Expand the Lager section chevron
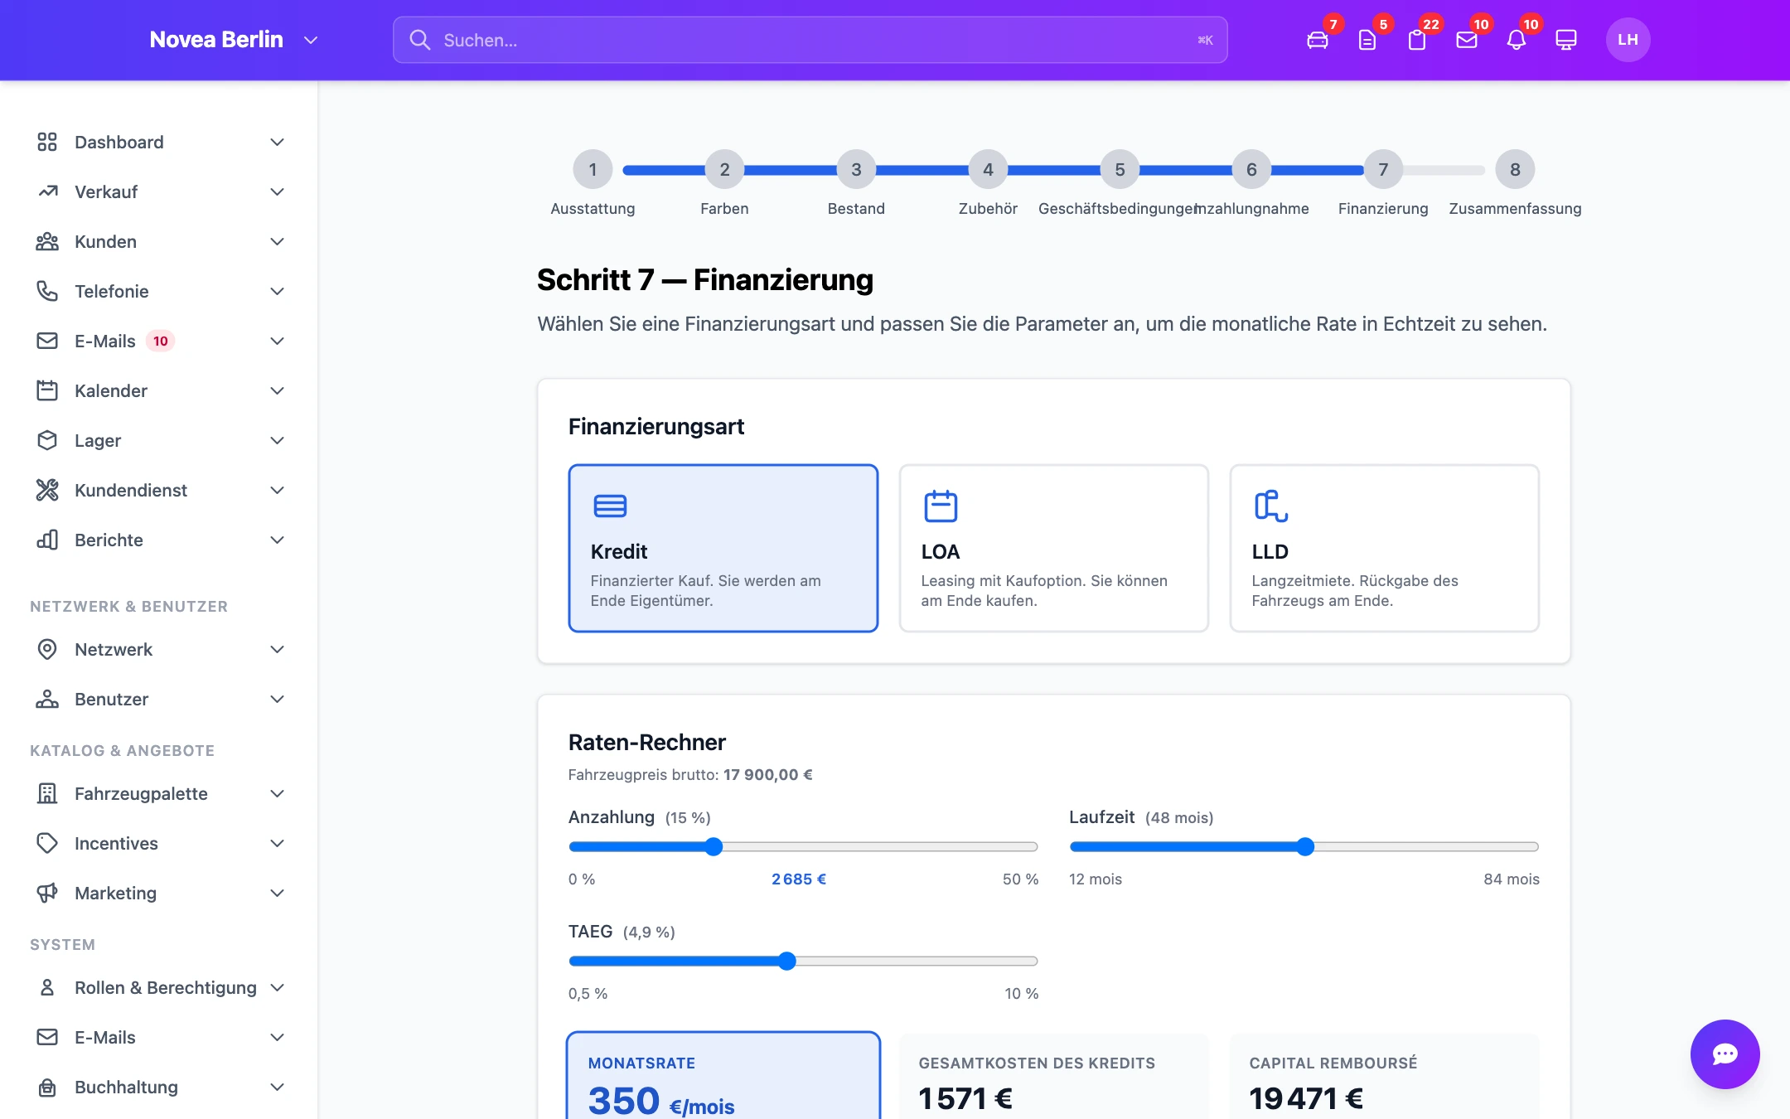Viewport: 1790px width, 1119px height. pos(278,440)
